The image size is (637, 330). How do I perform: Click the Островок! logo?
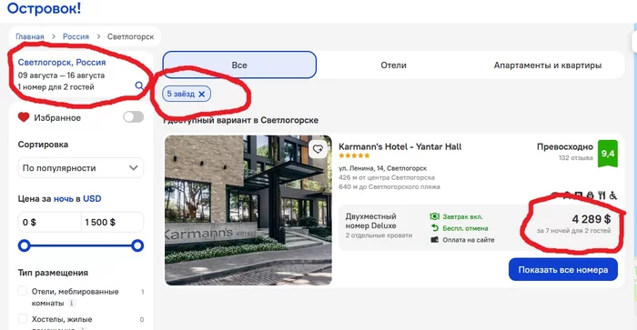pyautogui.click(x=44, y=7)
